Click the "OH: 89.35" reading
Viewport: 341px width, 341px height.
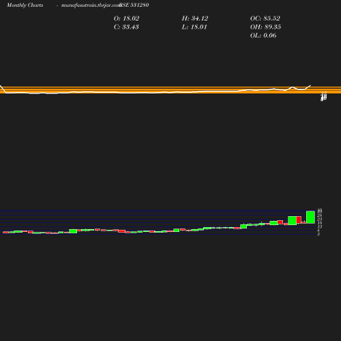click(265, 27)
